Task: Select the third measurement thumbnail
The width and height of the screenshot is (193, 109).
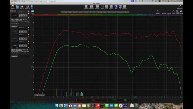Action: [x=14, y=39]
